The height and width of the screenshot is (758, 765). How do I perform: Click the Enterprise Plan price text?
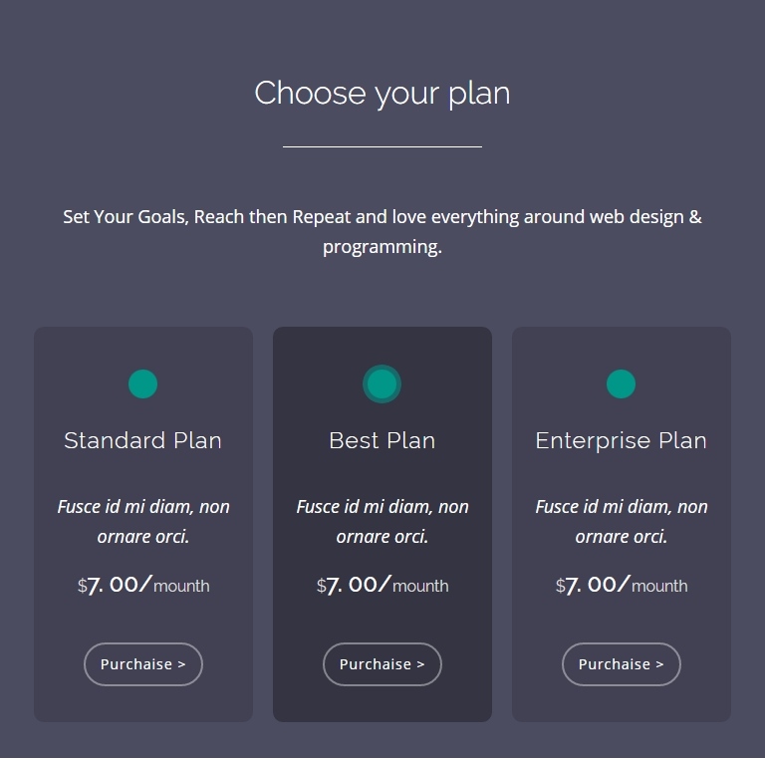622,585
